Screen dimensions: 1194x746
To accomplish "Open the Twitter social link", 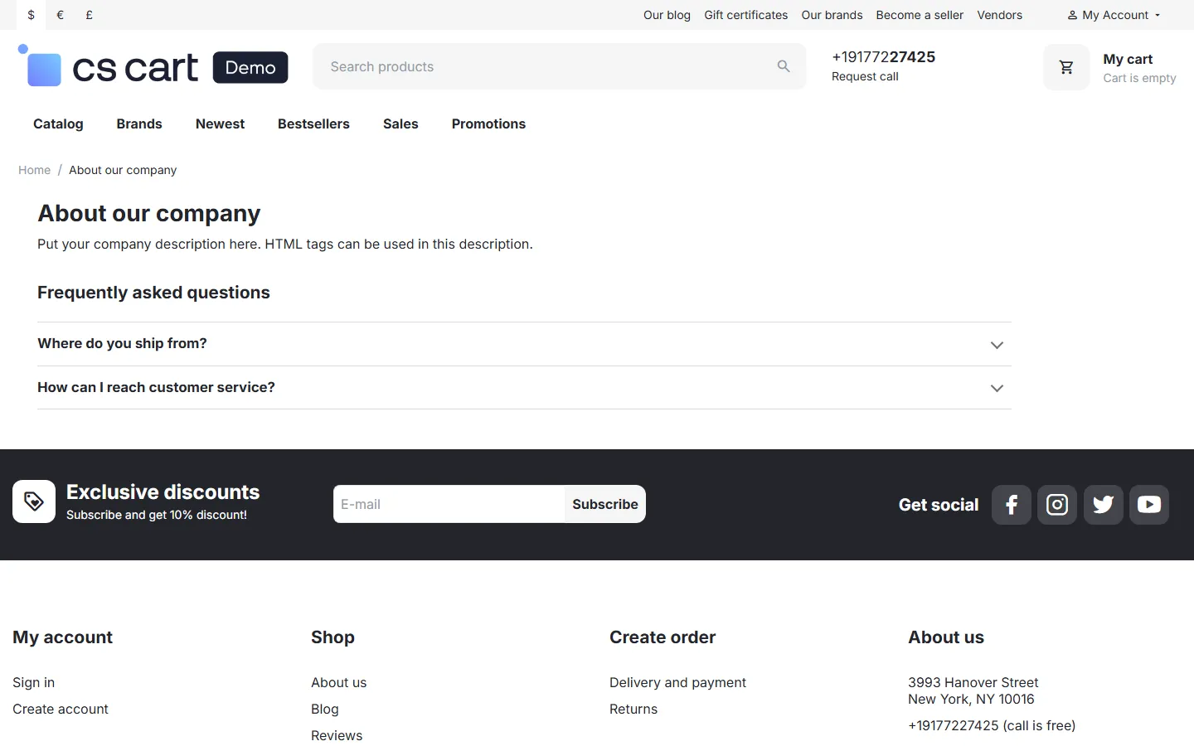I will (x=1104, y=505).
